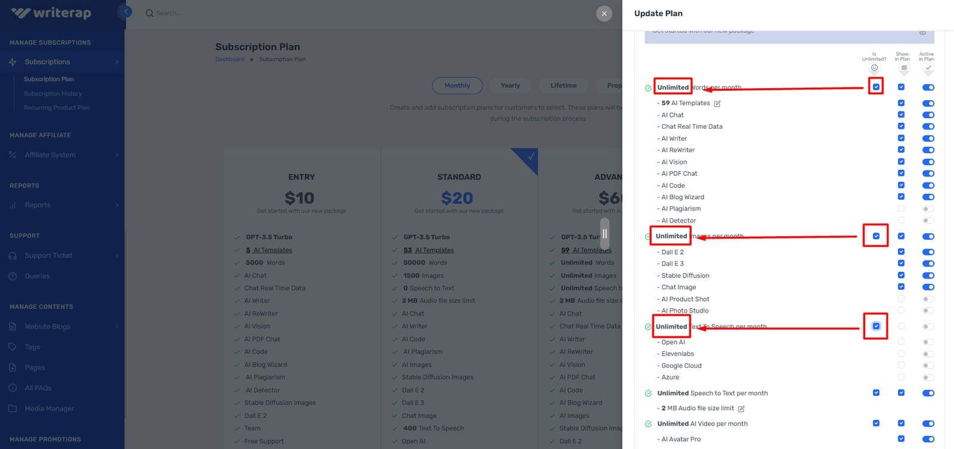Click the edit icon next to 59 AI Templates

tap(717, 104)
